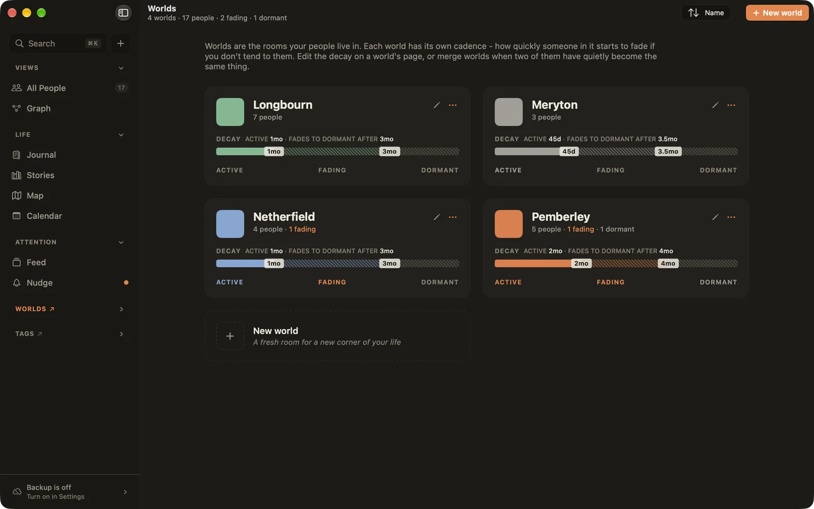Click Backup is off settings link
Screen dimensions: 814x509
70,492
